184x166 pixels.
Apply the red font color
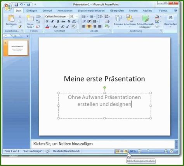click(47, 26)
